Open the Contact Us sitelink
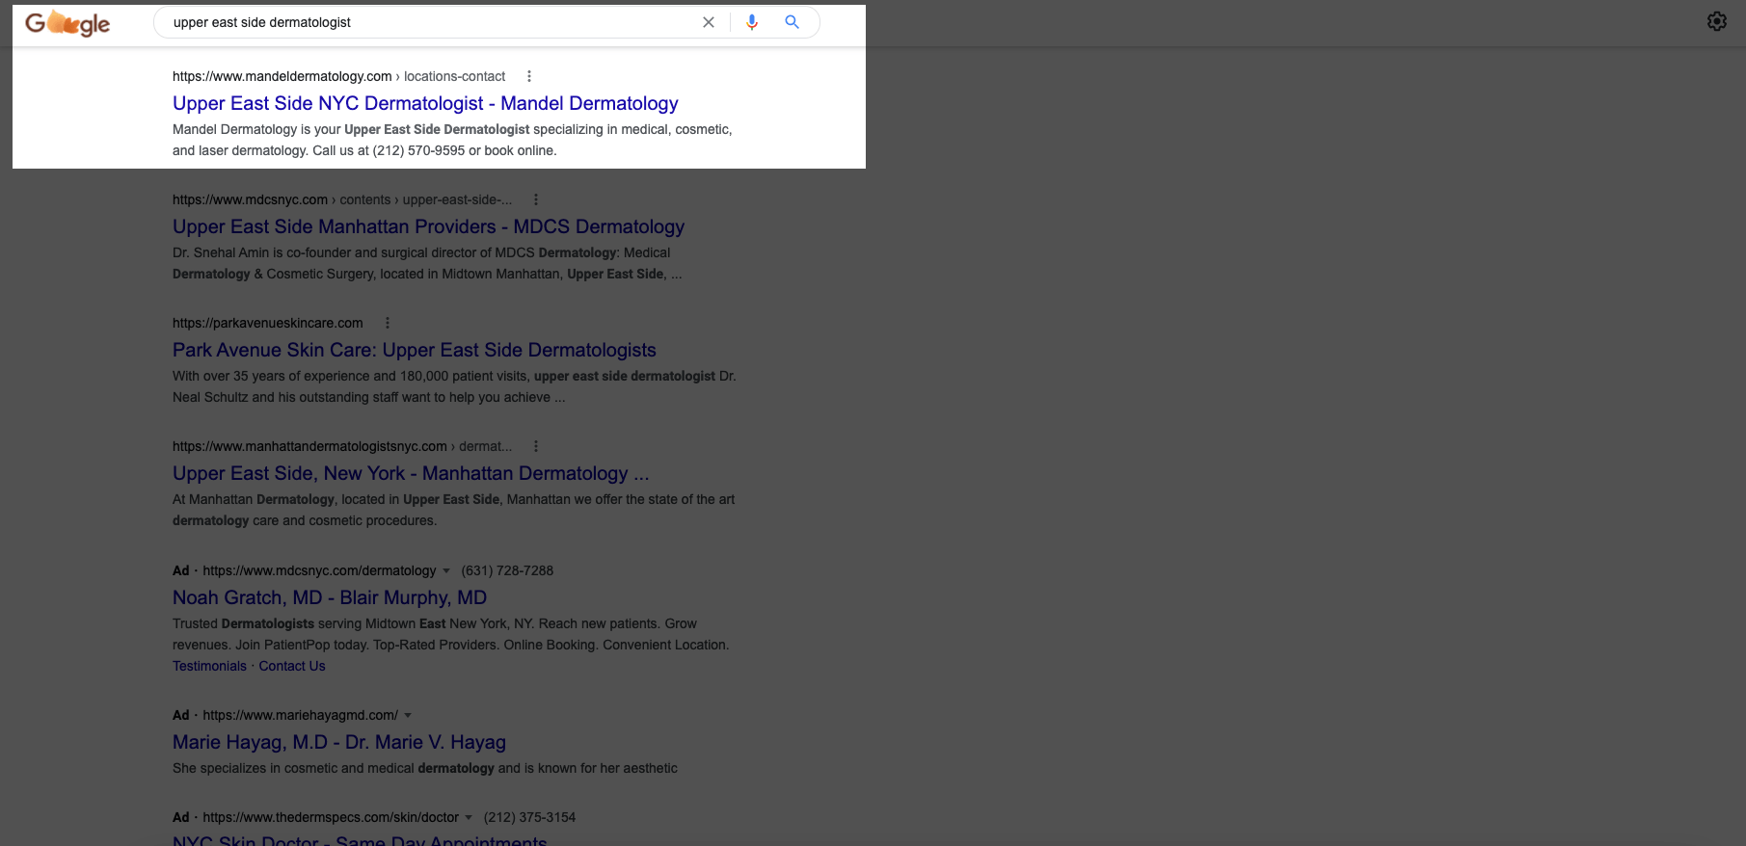 click(292, 666)
